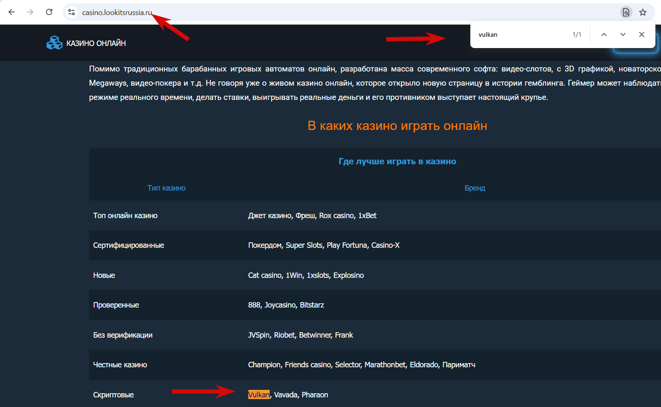Open site information icon in address bar
This screenshot has width=661, height=407.
coord(71,12)
